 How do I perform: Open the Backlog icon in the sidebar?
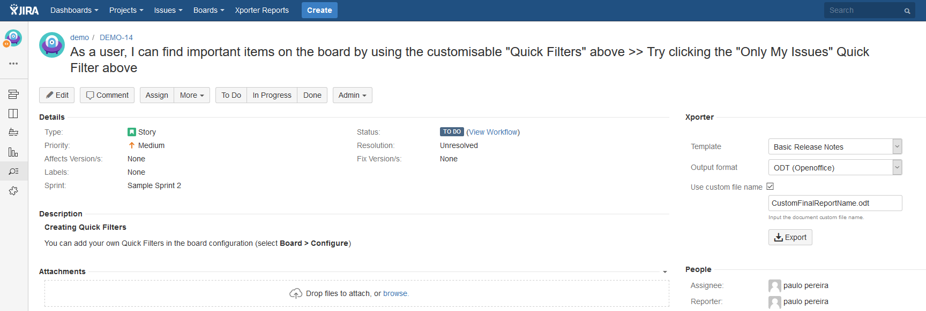click(13, 95)
